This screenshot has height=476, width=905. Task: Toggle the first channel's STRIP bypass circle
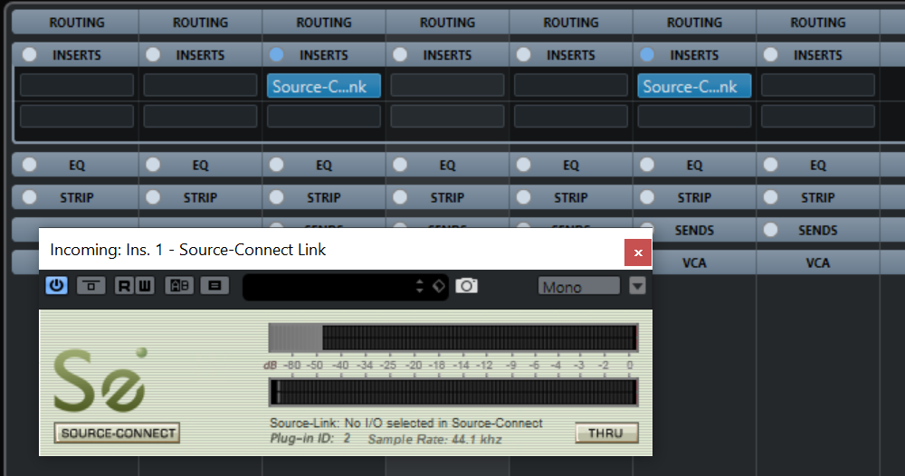click(30, 197)
